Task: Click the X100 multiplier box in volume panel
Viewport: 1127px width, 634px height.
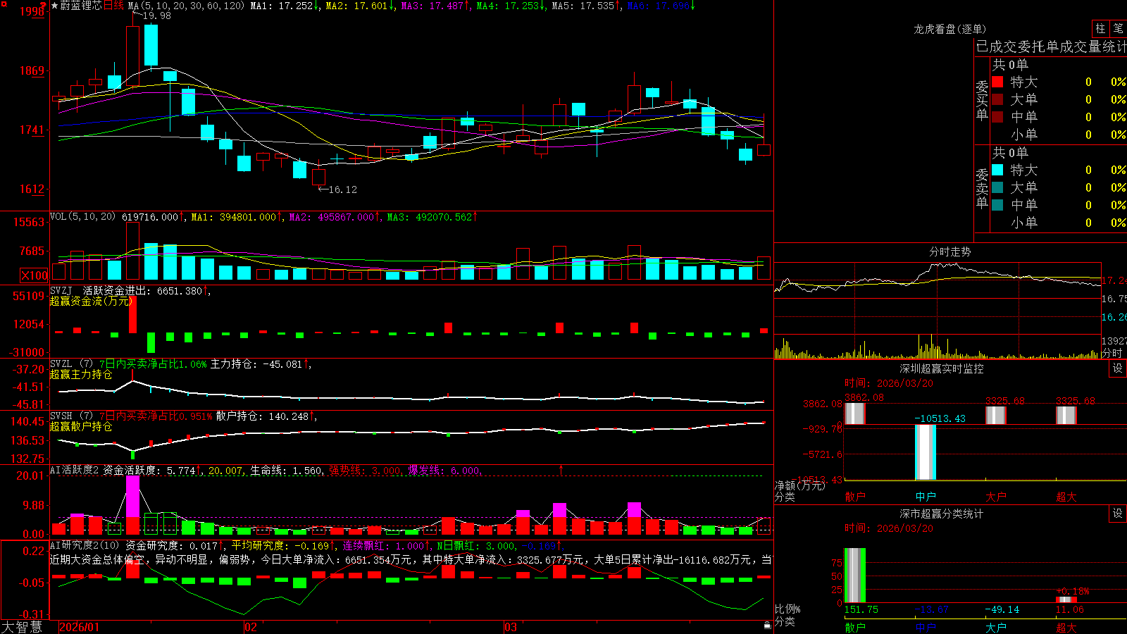Action: point(34,275)
